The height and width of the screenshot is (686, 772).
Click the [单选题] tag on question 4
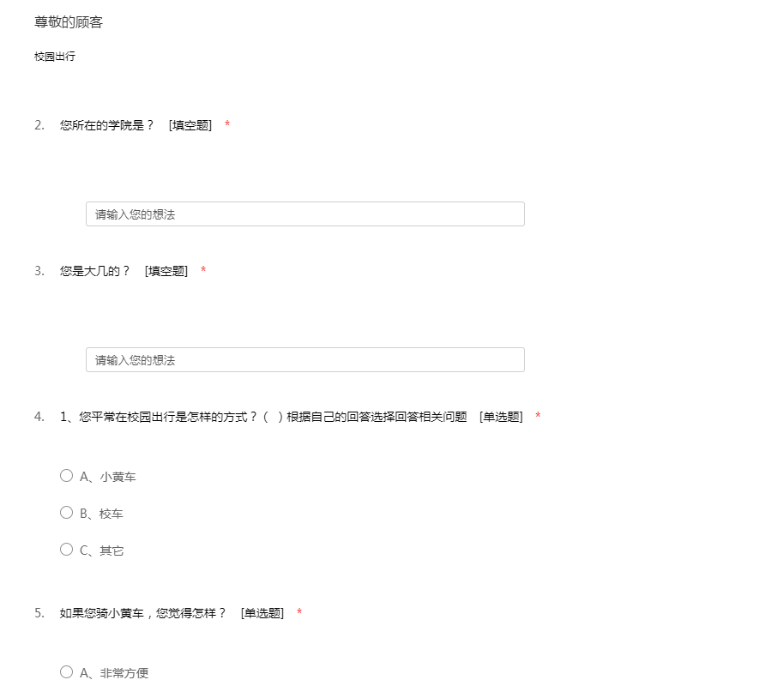click(501, 417)
